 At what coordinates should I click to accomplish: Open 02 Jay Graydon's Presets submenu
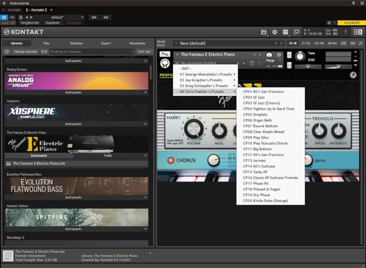(x=205, y=80)
